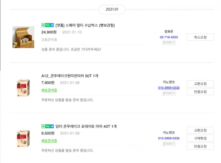This screenshot has height=163, width=221.
Task: Click N Pay+ badge on storage box order
Action: click(x=47, y=25)
